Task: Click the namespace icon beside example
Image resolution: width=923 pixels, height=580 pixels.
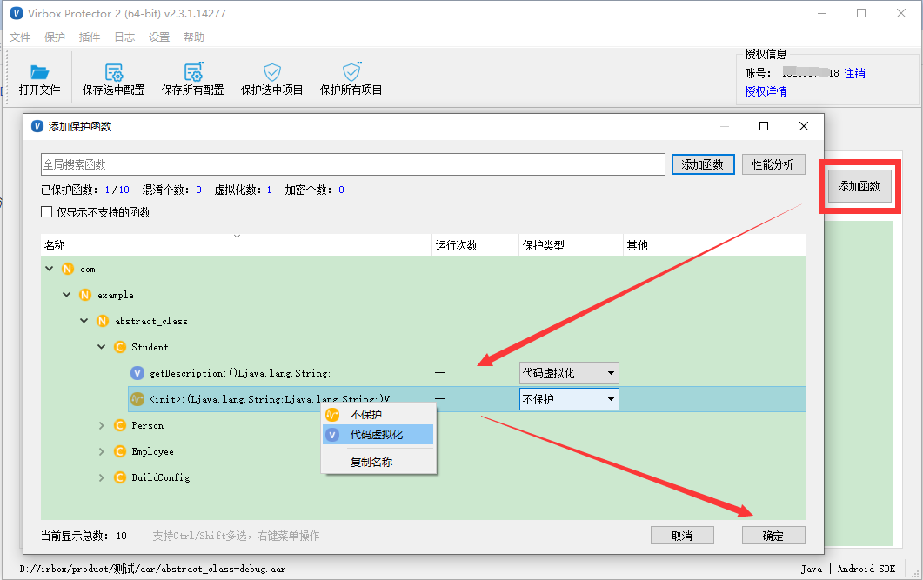Action: click(84, 295)
